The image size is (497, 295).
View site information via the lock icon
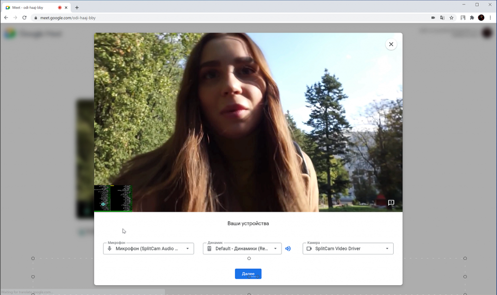coord(36,18)
